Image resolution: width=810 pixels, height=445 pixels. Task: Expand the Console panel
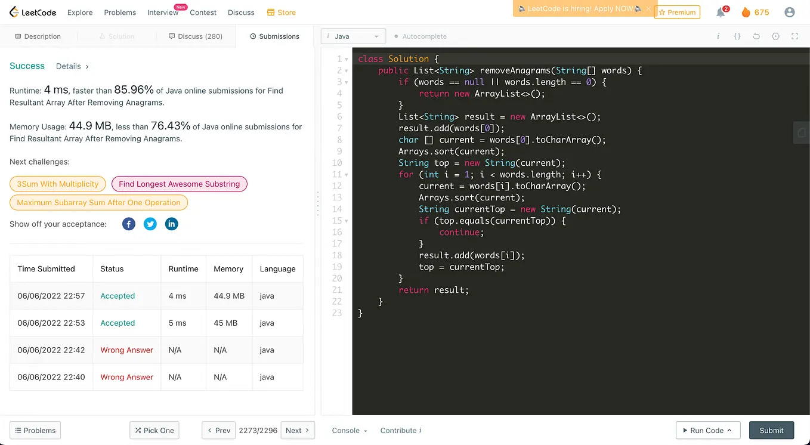(x=350, y=430)
